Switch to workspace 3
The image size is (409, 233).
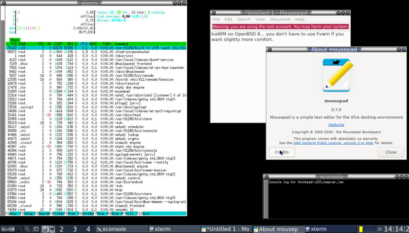pyautogui.click(x=75, y=229)
